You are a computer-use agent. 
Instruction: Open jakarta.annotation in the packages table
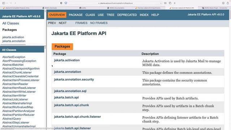click(x=67, y=72)
